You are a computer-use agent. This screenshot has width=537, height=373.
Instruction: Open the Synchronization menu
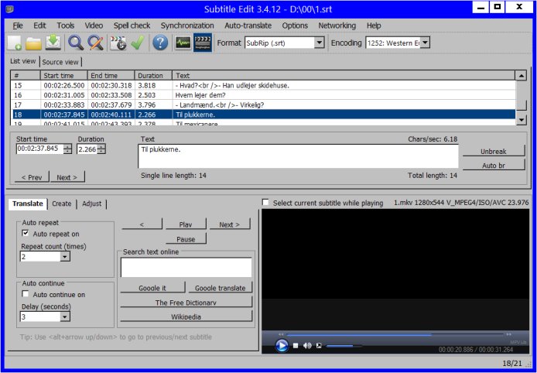(187, 26)
